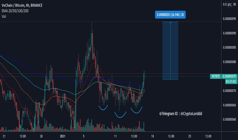Click the 0.00000060 price axis label
Image resolution: width=238 pixels, height=140 pixels.
point(229,120)
